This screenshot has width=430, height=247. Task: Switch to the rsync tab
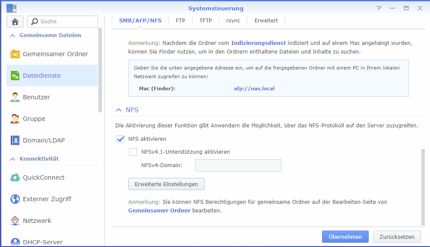coord(233,20)
